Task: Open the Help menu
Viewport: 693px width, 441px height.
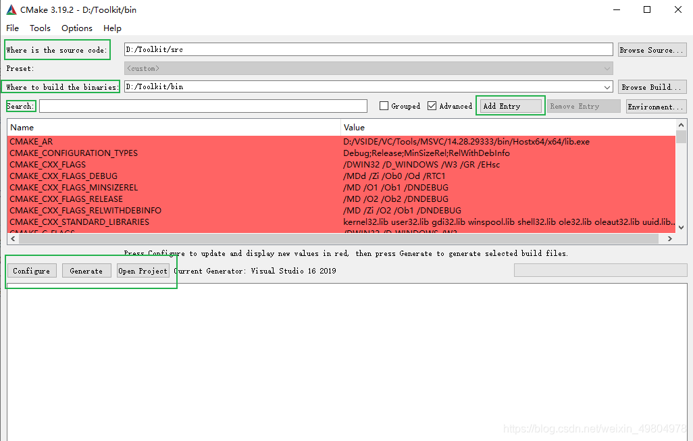Action: 112,28
